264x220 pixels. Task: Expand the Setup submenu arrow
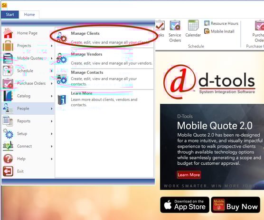click(x=52, y=133)
